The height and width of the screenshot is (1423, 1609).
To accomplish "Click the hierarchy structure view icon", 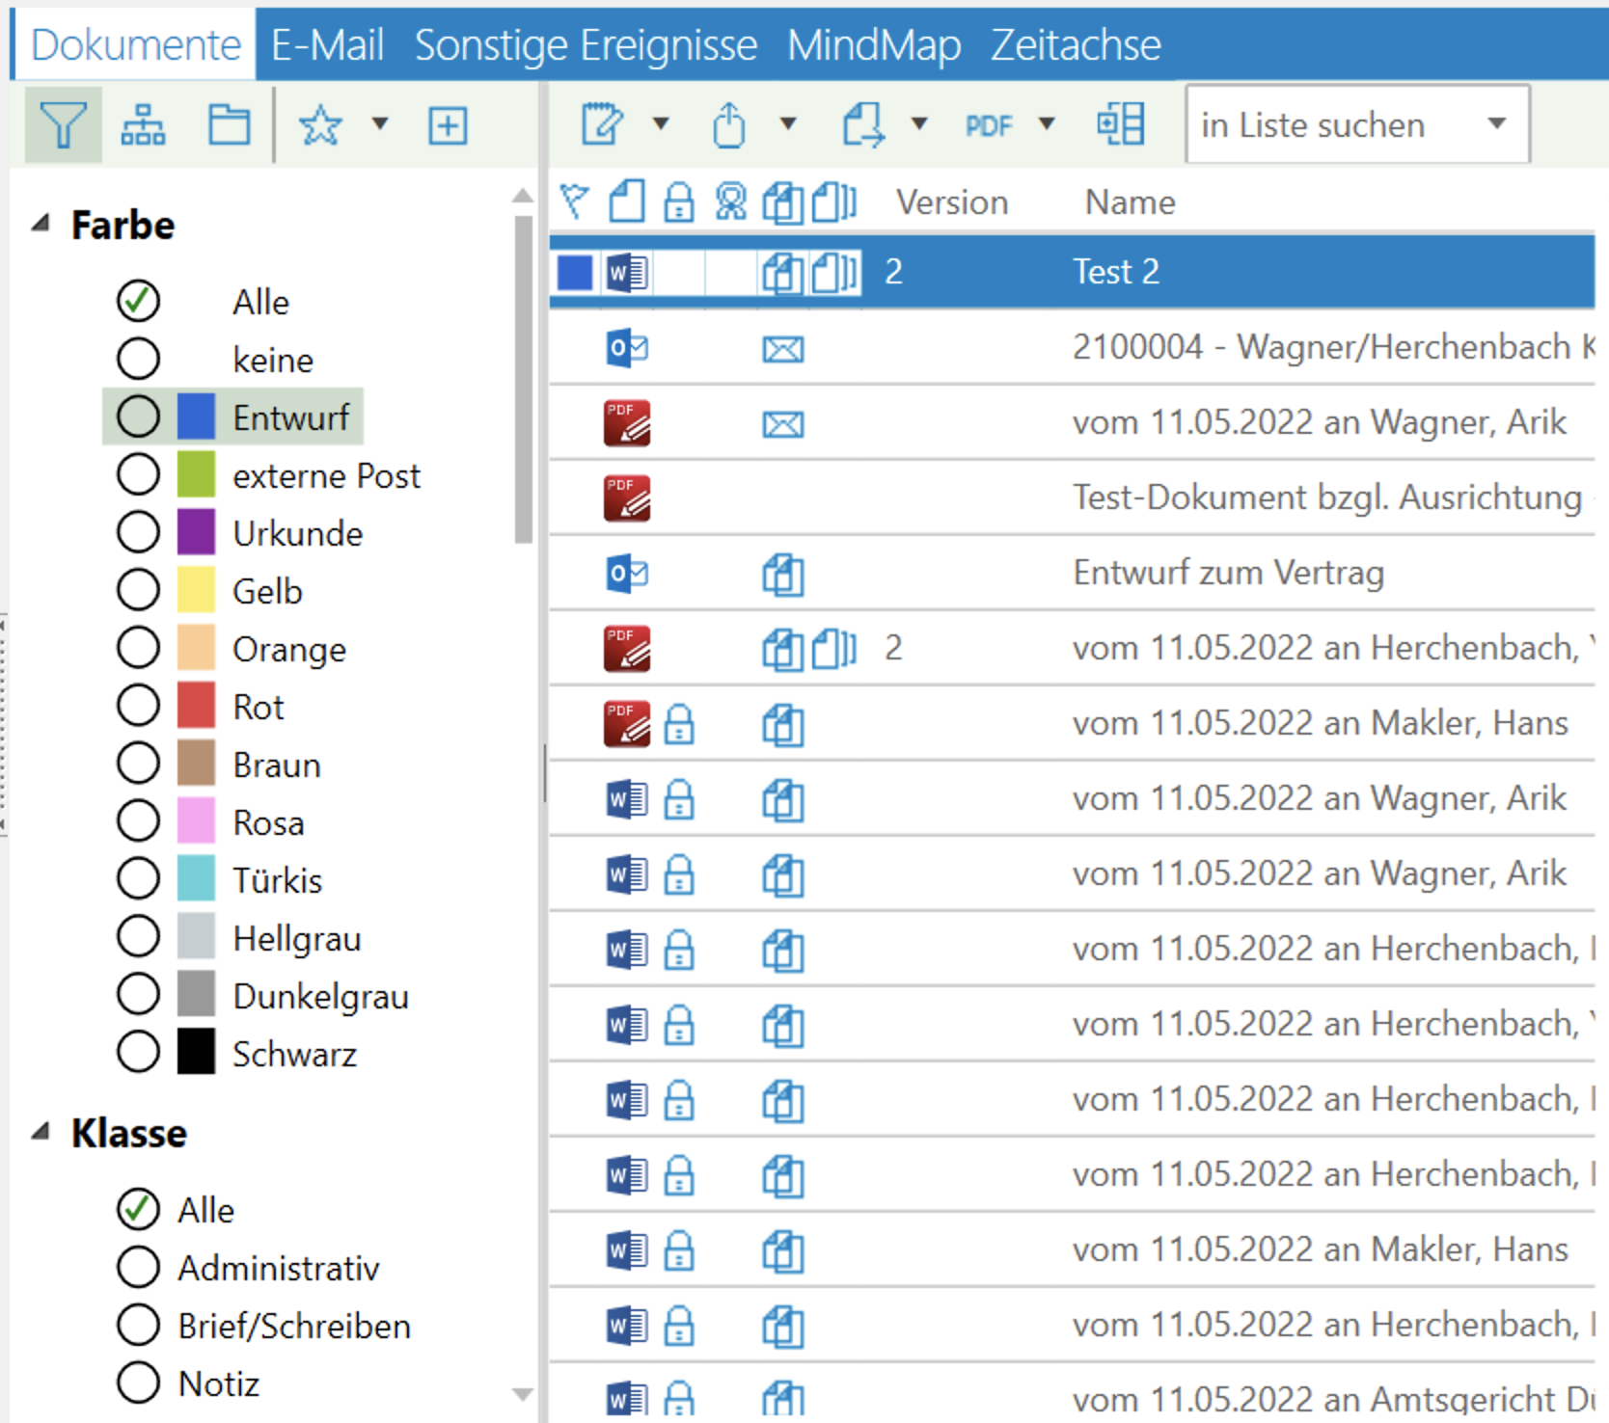I will point(143,125).
